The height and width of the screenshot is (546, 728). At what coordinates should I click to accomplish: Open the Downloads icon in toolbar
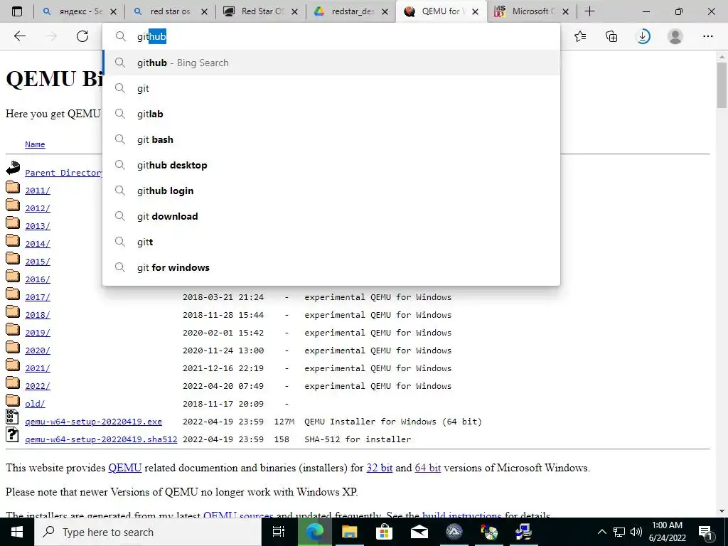(x=643, y=36)
